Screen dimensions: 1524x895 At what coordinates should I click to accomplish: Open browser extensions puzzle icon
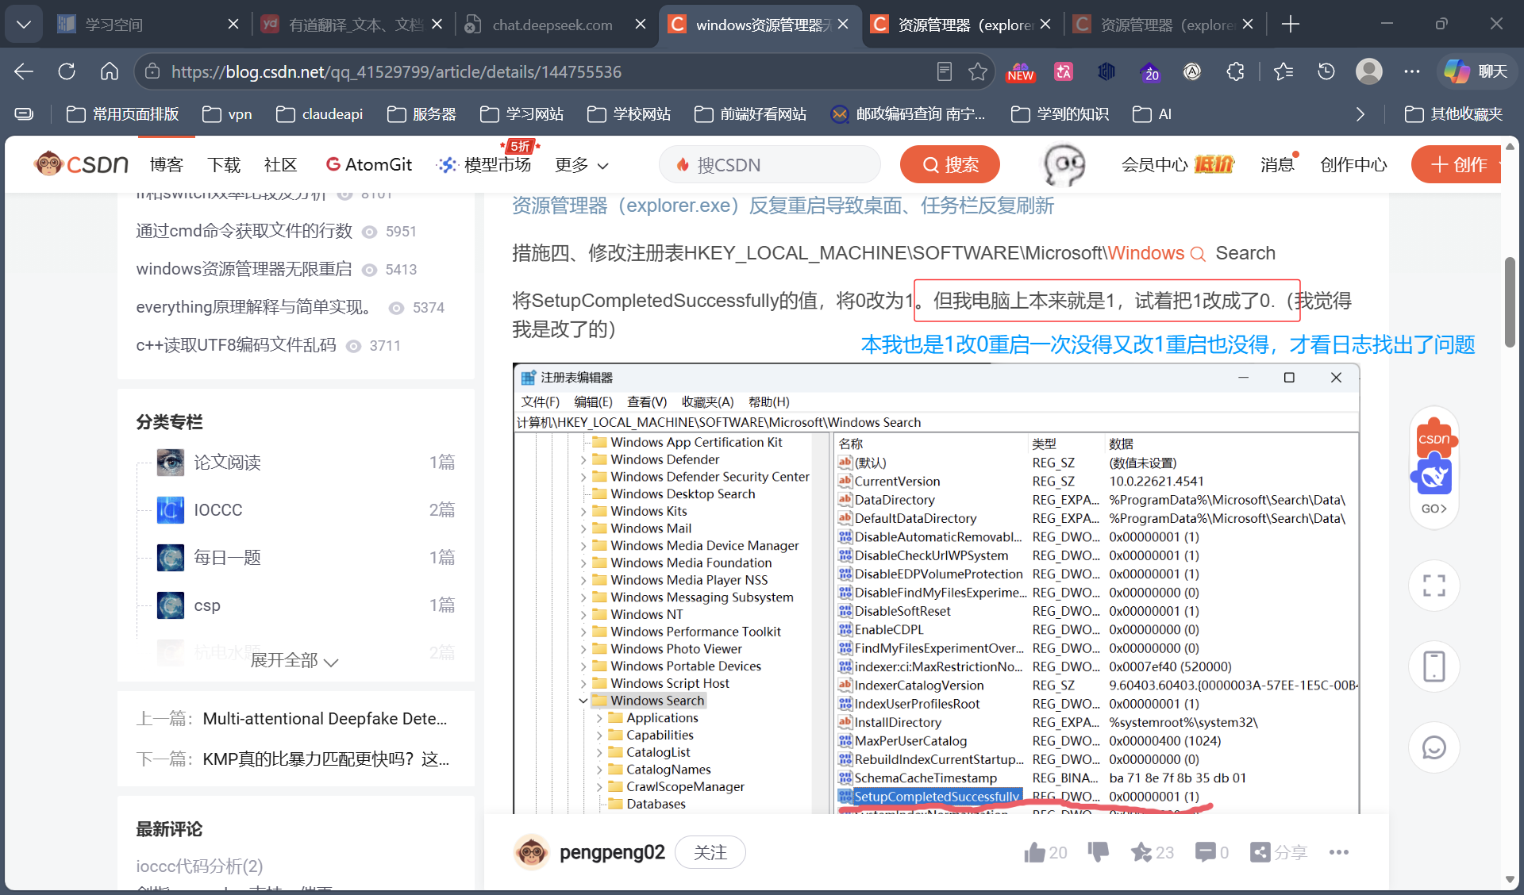tap(1235, 71)
